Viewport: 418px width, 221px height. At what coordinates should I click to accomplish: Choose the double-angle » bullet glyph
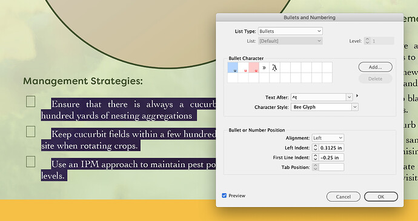pyautogui.click(x=264, y=67)
